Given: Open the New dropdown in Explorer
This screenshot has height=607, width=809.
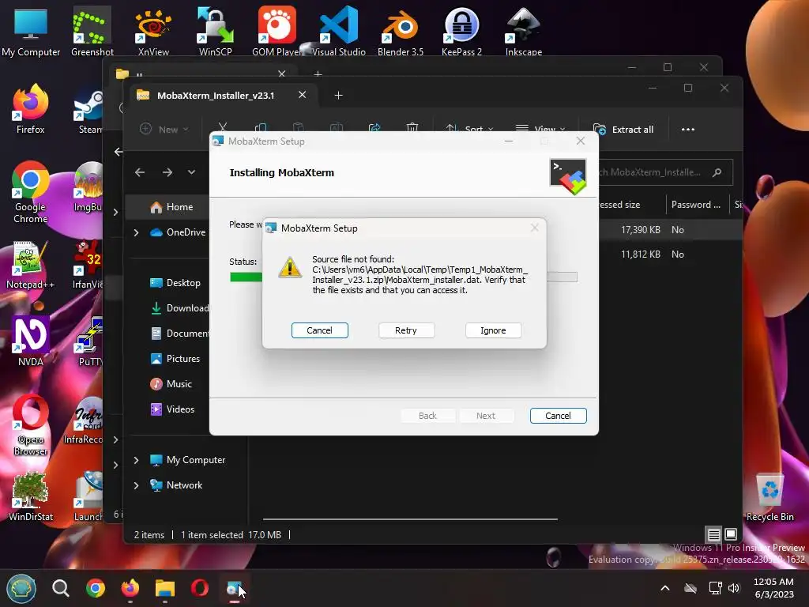Looking at the screenshot, I should click(x=164, y=129).
